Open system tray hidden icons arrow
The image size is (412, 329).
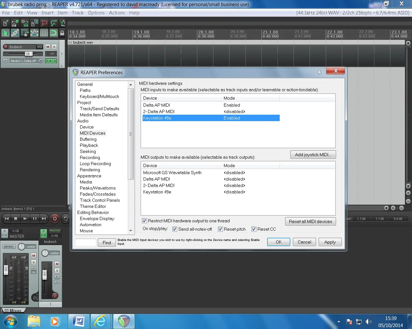[339, 321]
